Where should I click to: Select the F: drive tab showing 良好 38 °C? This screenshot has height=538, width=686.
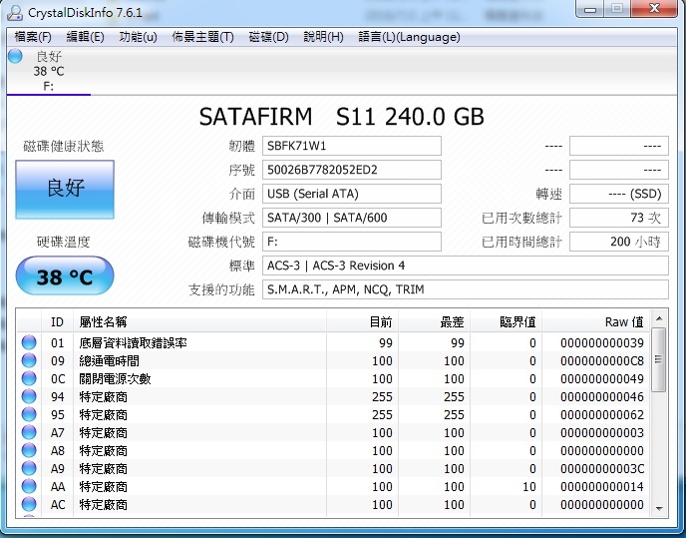click(48, 72)
